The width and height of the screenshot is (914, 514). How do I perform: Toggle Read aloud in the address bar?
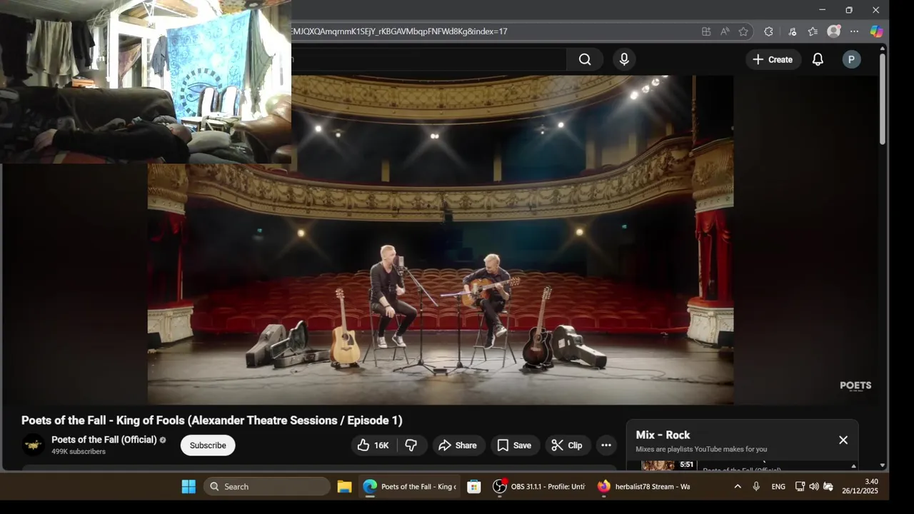(725, 31)
